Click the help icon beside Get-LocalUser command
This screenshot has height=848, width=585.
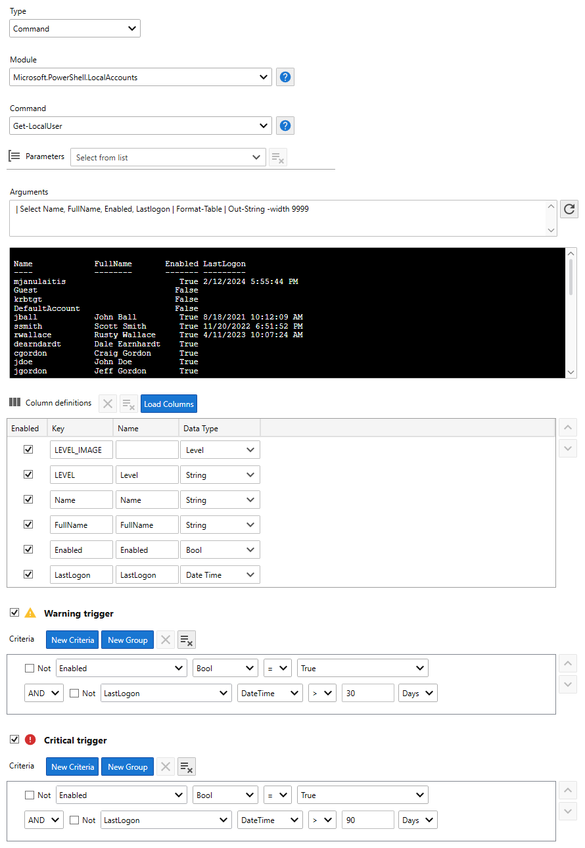285,126
